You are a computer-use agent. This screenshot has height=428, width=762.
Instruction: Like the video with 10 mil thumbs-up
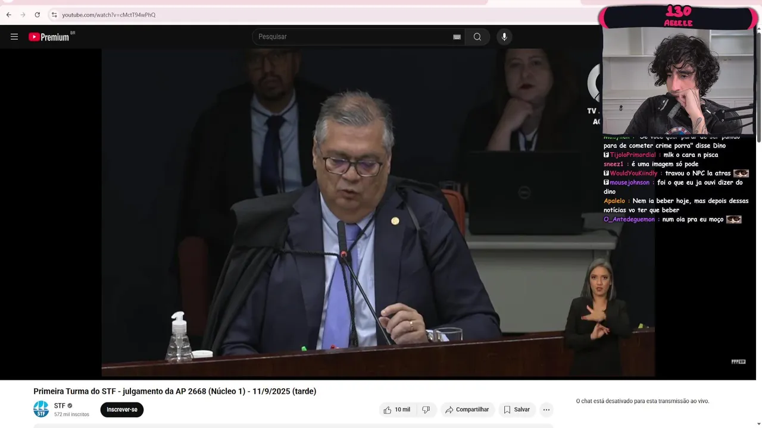click(x=397, y=410)
